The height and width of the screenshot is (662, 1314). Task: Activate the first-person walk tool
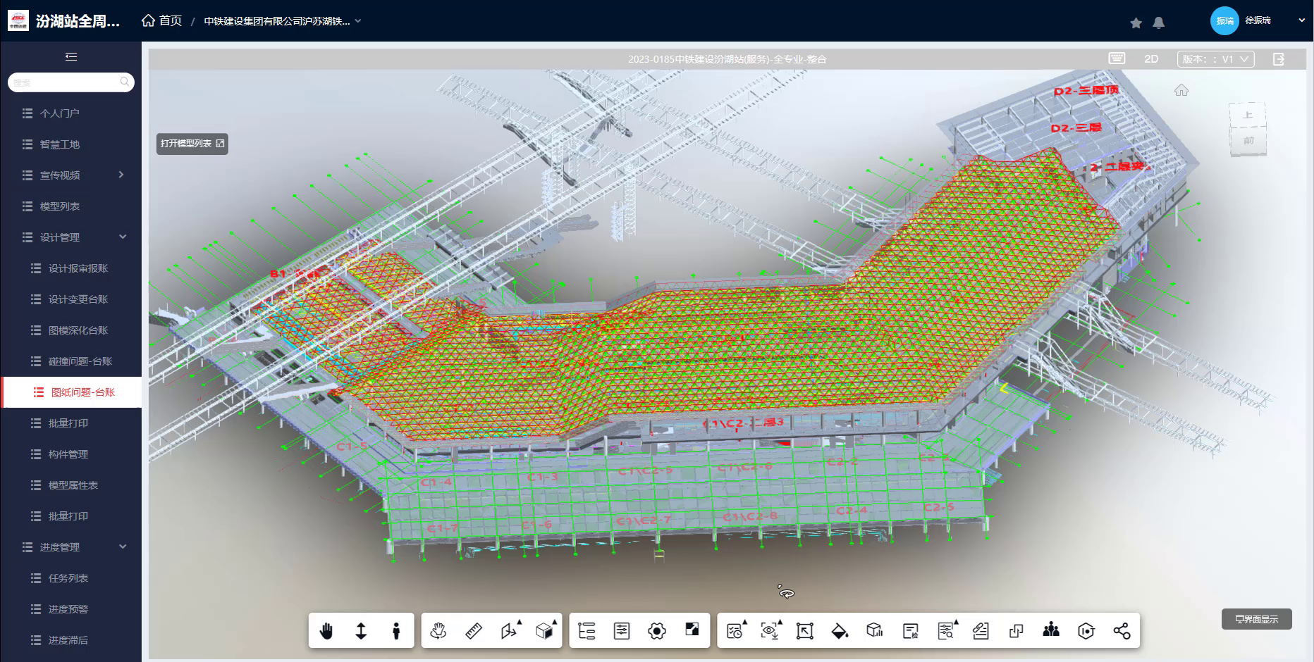[396, 631]
